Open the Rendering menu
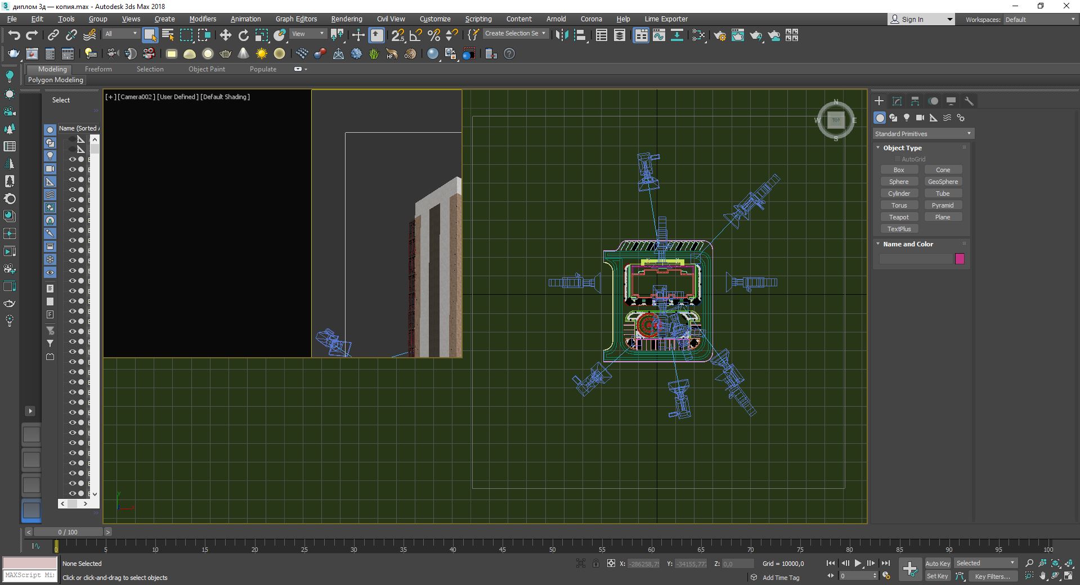The image size is (1080, 585). coord(347,19)
